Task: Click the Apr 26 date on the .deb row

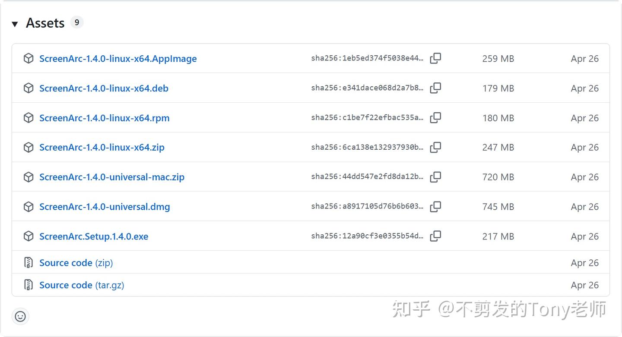Action: (585, 88)
